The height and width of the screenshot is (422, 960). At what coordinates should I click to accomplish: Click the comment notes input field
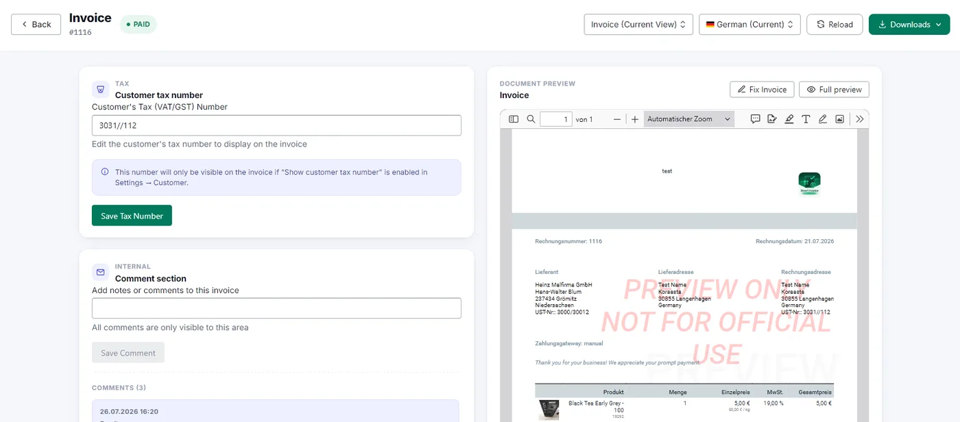[x=276, y=308]
